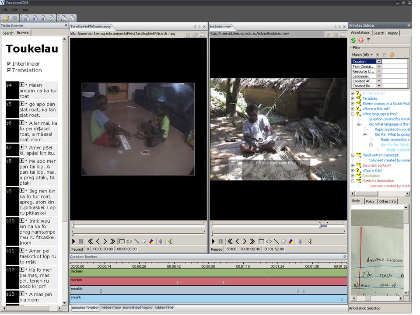Fast forward in TaraSophieERGcards player
The image size is (420, 315).
[113, 241]
